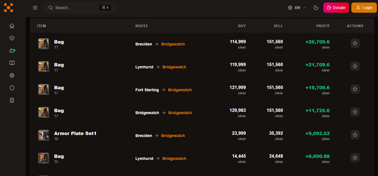The image size is (378, 176).
Task: Click Bridgewatch destination in Bag T5 row
Action: click(x=174, y=158)
